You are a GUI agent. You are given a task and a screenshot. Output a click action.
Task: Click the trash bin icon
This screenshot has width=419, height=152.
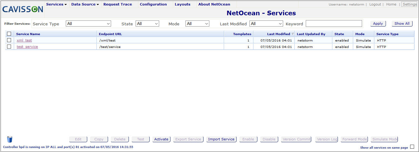point(10,139)
